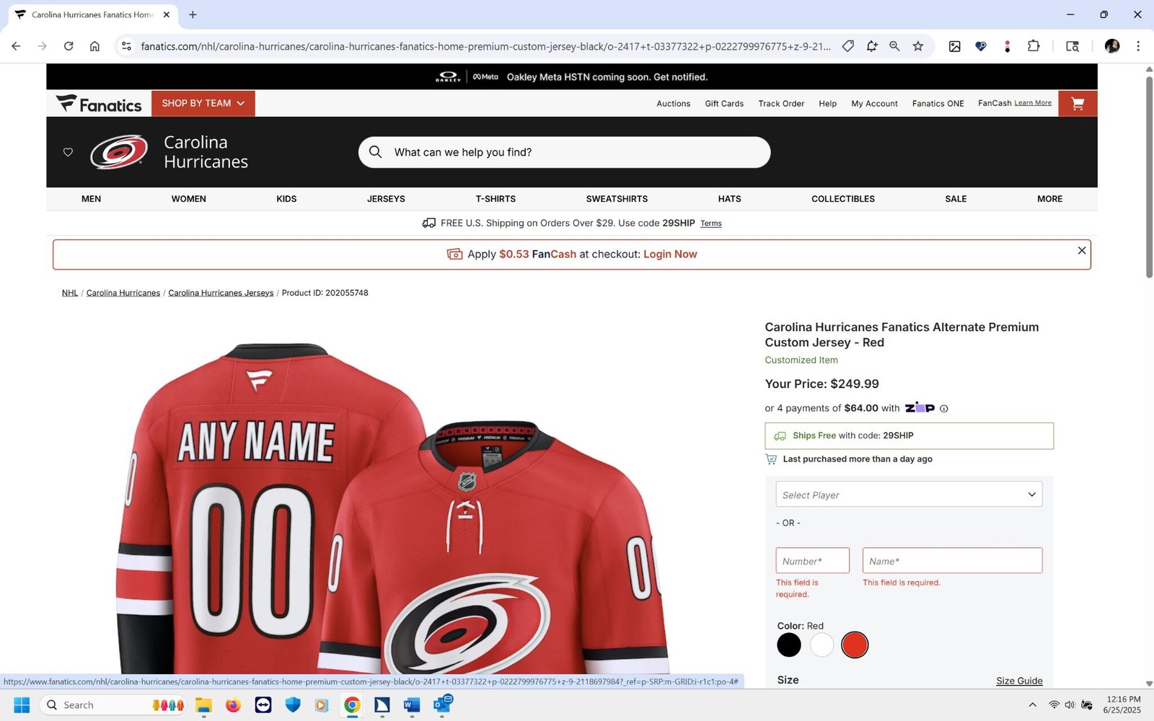The height and width of the screenshot is (721, 1154).
Task: Go to My Account
Action: [x=874, y=104]
